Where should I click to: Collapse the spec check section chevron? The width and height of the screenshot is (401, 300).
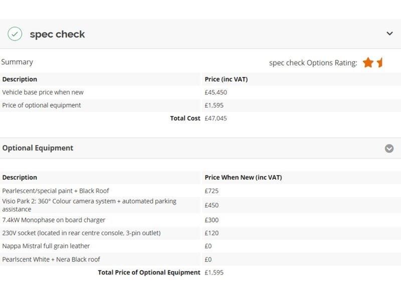(x=389, y=33)
